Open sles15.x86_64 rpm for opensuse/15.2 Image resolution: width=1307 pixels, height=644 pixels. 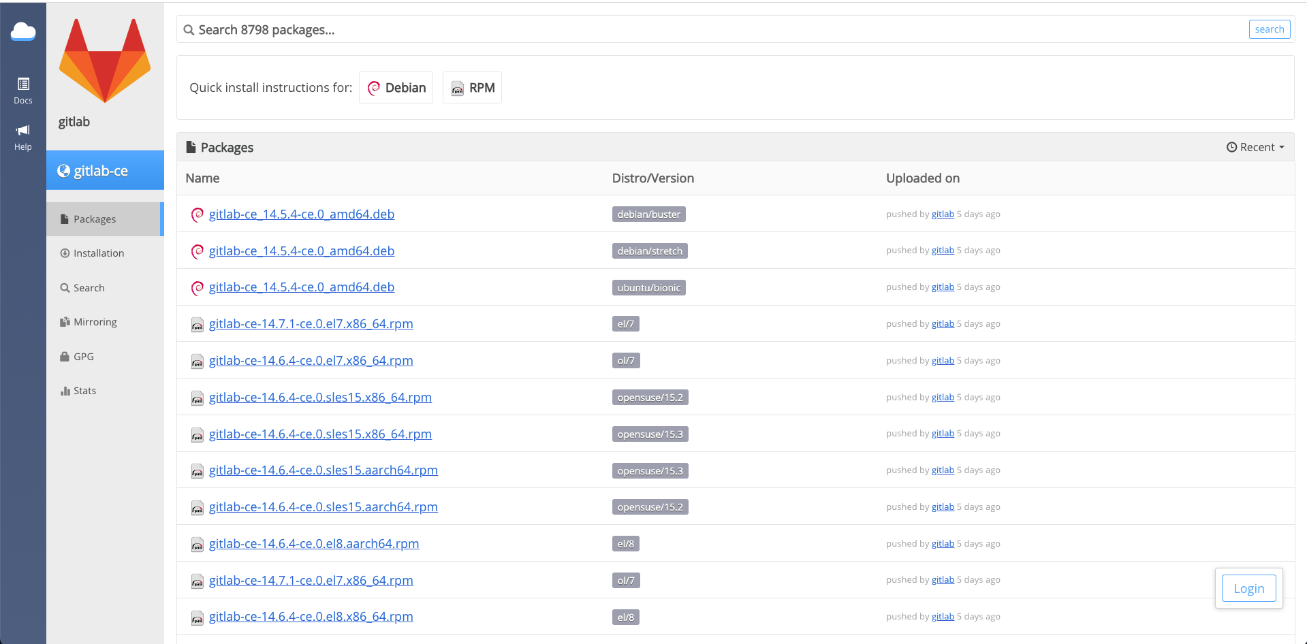[320, 398]
